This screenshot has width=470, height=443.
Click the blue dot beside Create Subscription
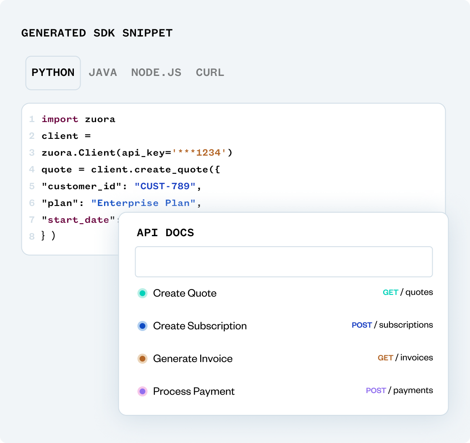click(142, 326)
